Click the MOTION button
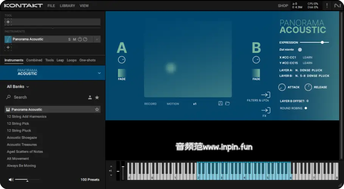 [173, 104]
